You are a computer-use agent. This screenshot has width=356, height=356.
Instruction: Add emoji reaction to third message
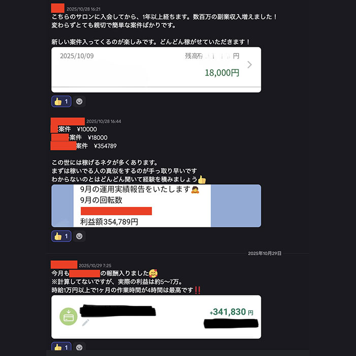(x=79, y=347)
